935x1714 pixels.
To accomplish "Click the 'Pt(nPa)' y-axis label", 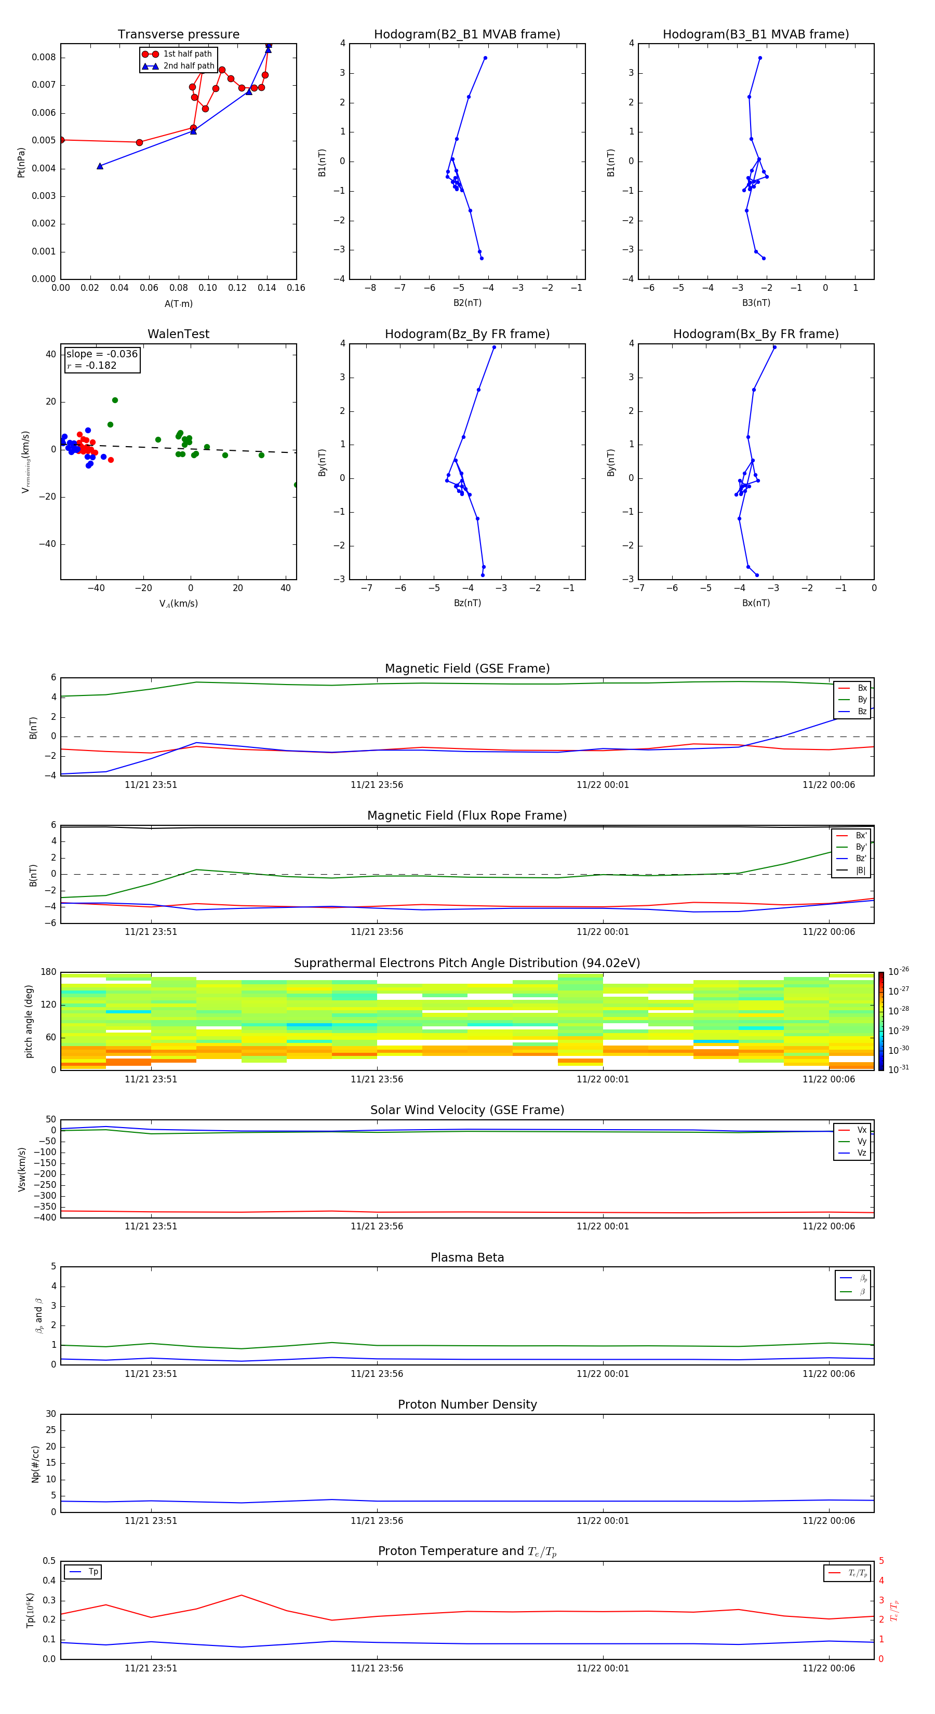I will [21, 162].
